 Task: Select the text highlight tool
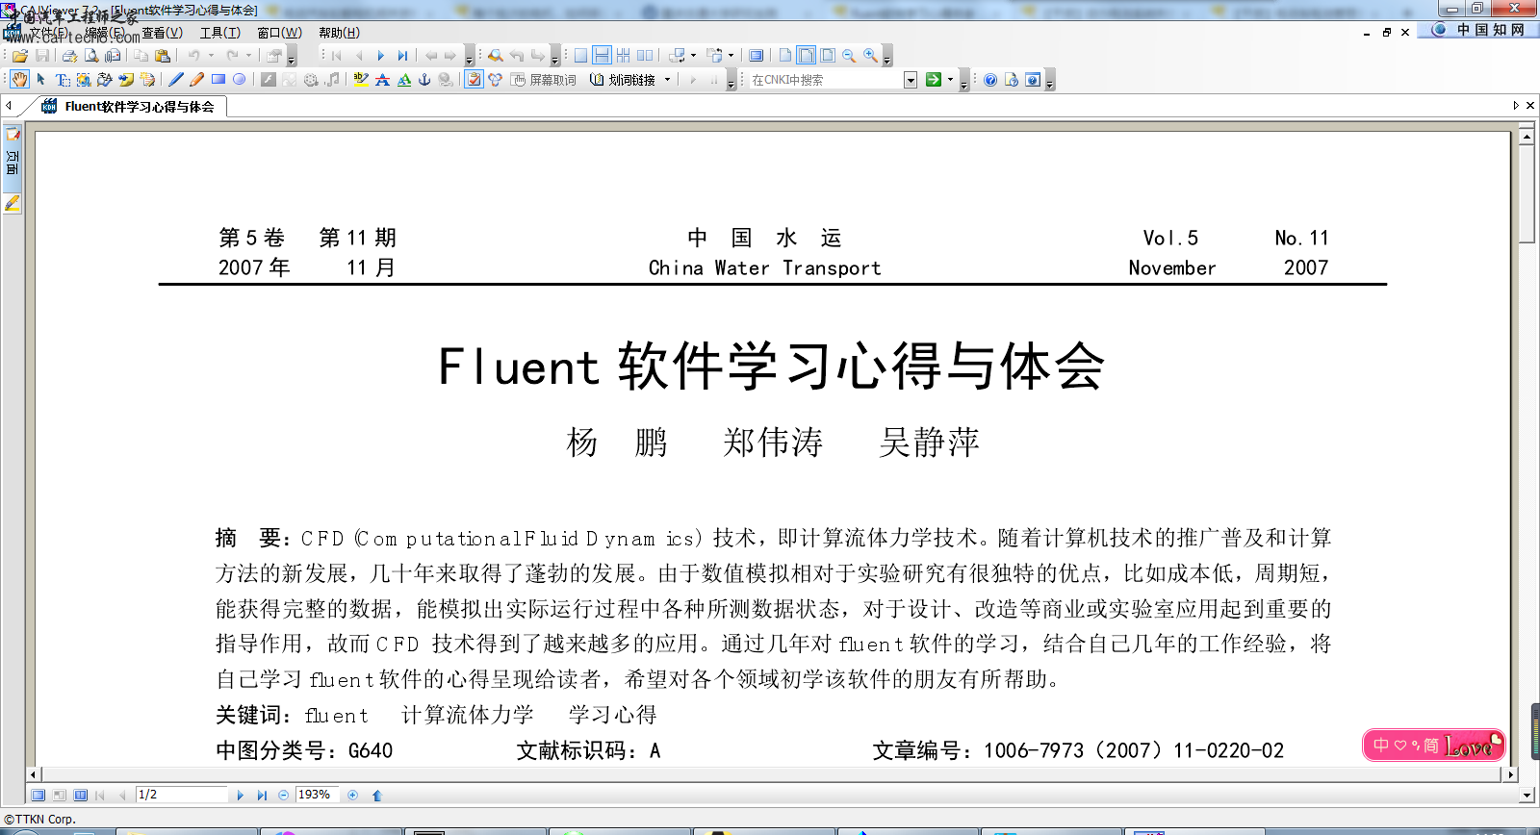(x=361, y=80)
